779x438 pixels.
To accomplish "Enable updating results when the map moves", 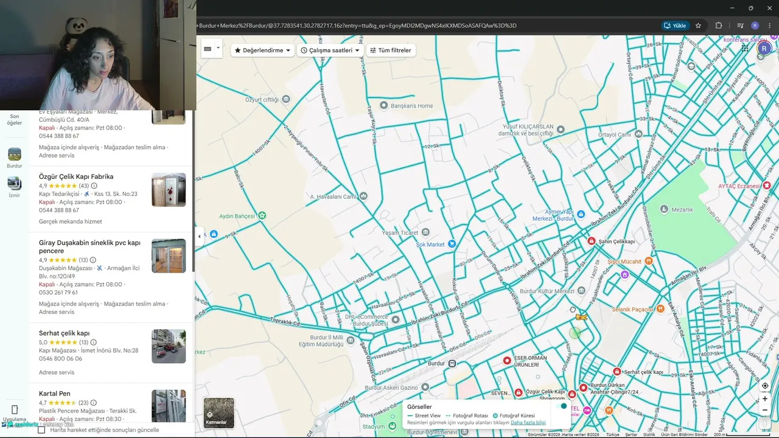I will coord(41,430).
